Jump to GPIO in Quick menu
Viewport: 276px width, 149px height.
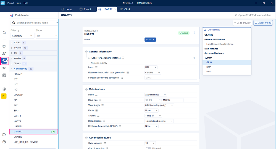pos(227,62)
